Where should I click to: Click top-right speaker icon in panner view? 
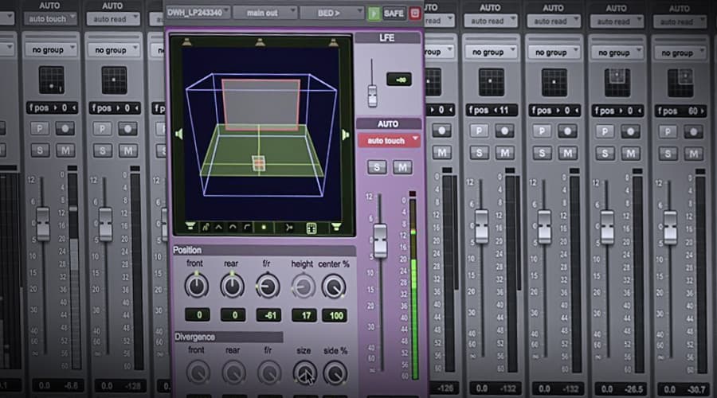click(x=333, y=42)
